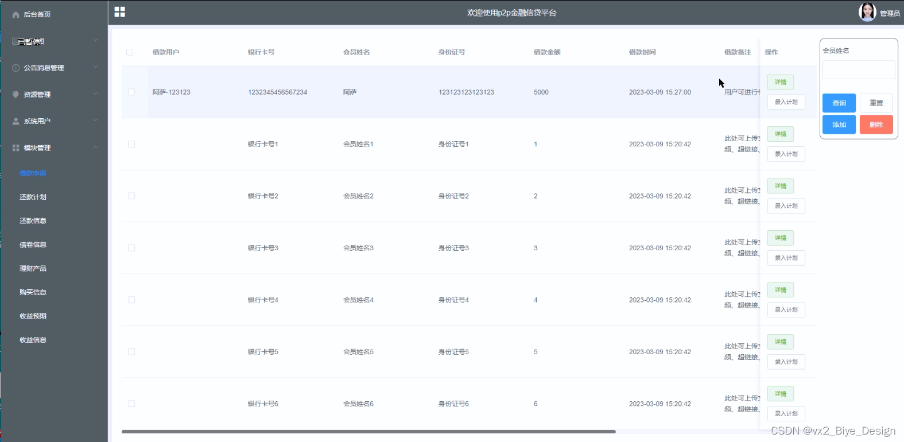Click the home icon beside 后台首页
This screenshot has width=904, height=442.
point(16,14)
